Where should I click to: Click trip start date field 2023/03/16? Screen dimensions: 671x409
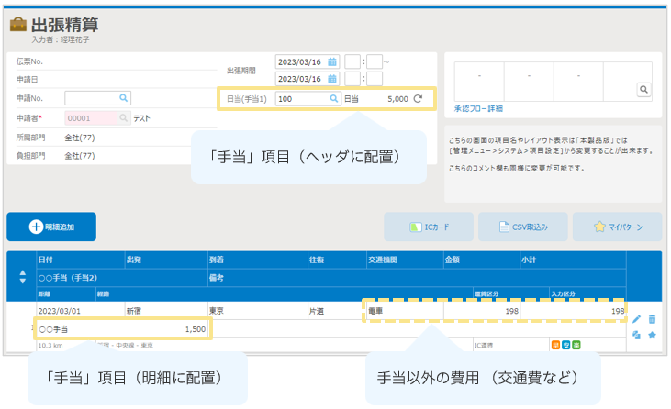[300, 61]
